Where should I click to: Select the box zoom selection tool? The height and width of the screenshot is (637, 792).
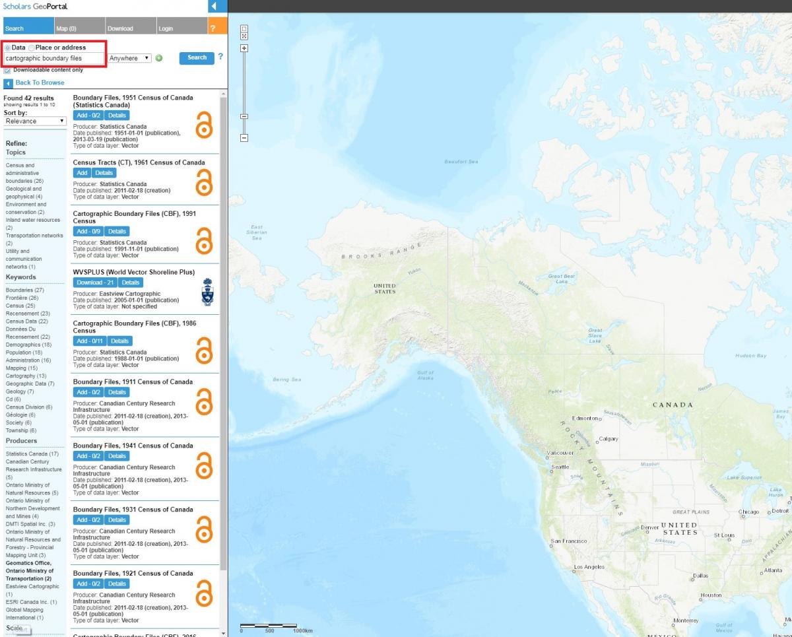tap(244, 29)
